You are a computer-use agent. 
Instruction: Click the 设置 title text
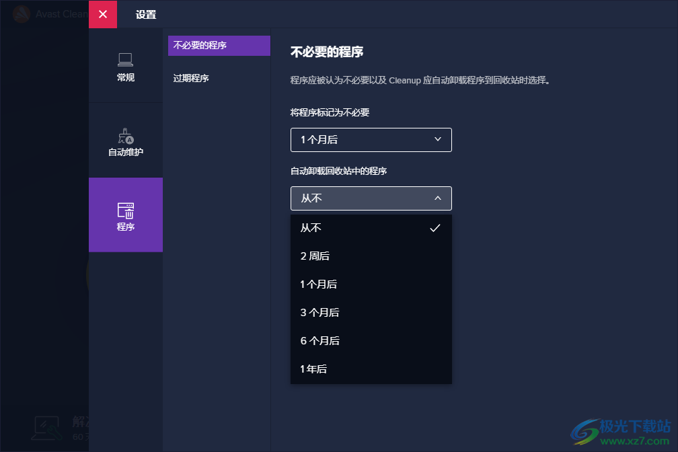[x=146, y=14]
